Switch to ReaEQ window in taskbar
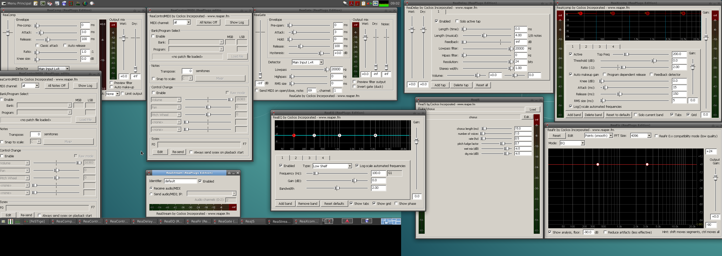 (x=170, y=221)
